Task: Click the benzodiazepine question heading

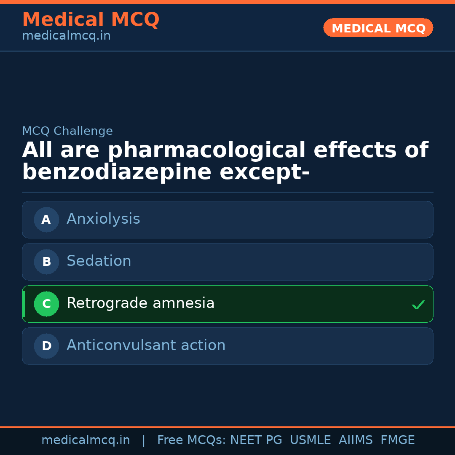Action: click(225, 161)
